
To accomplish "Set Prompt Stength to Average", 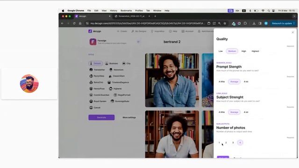I will [x=234, y=82].
